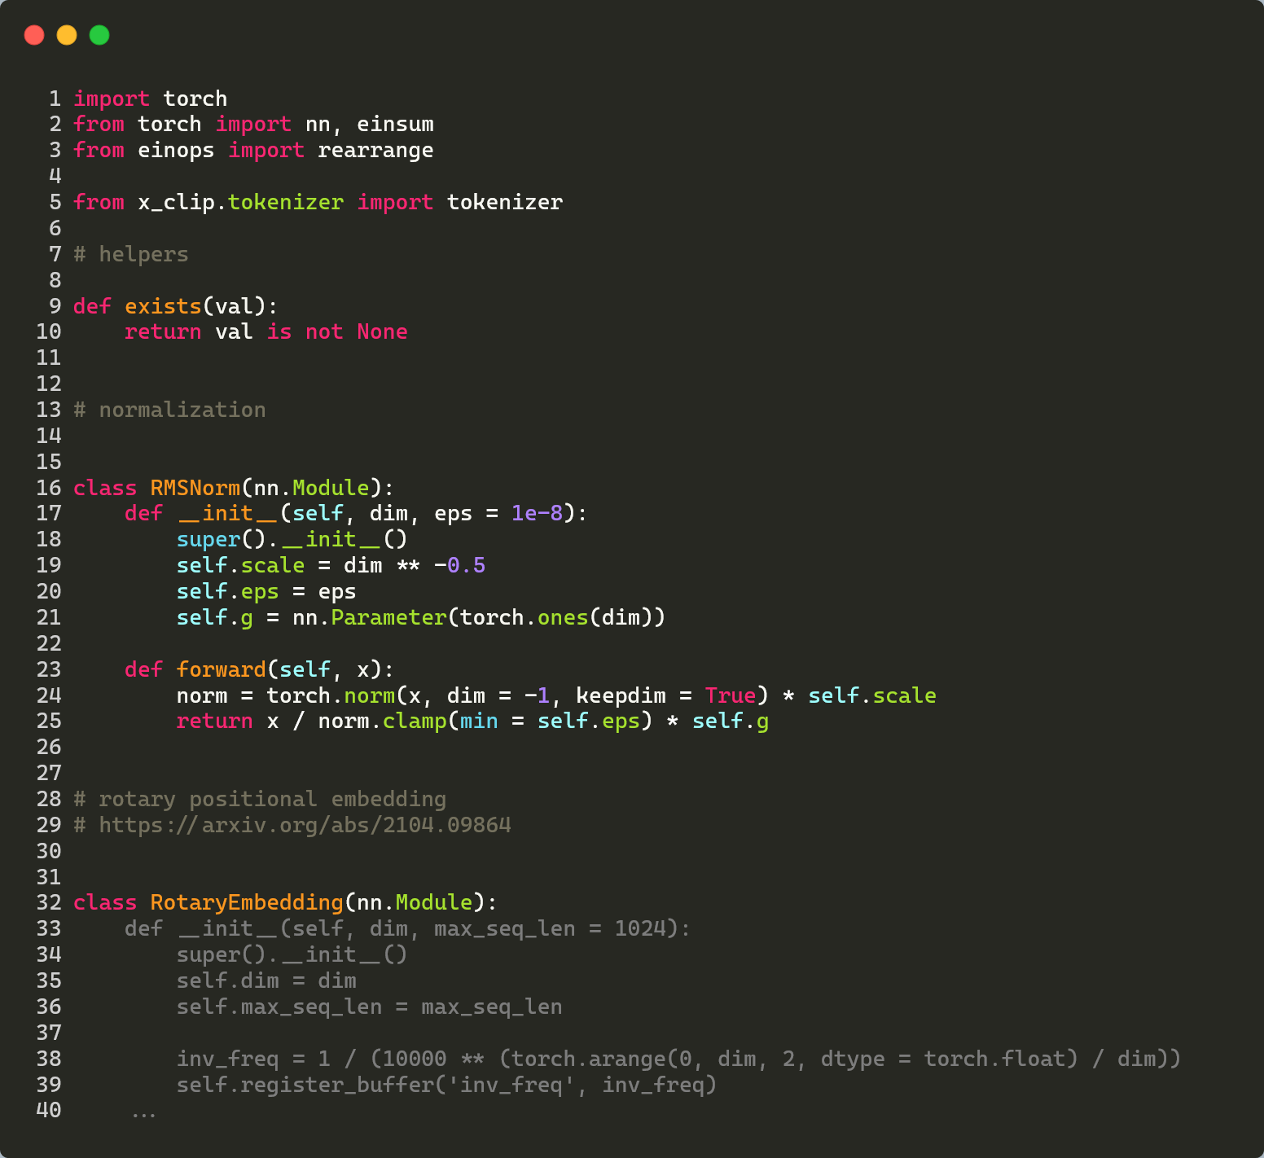Click the yellow minimize dot
This screenshot has height=1158, width=1264.
(66, 35)
